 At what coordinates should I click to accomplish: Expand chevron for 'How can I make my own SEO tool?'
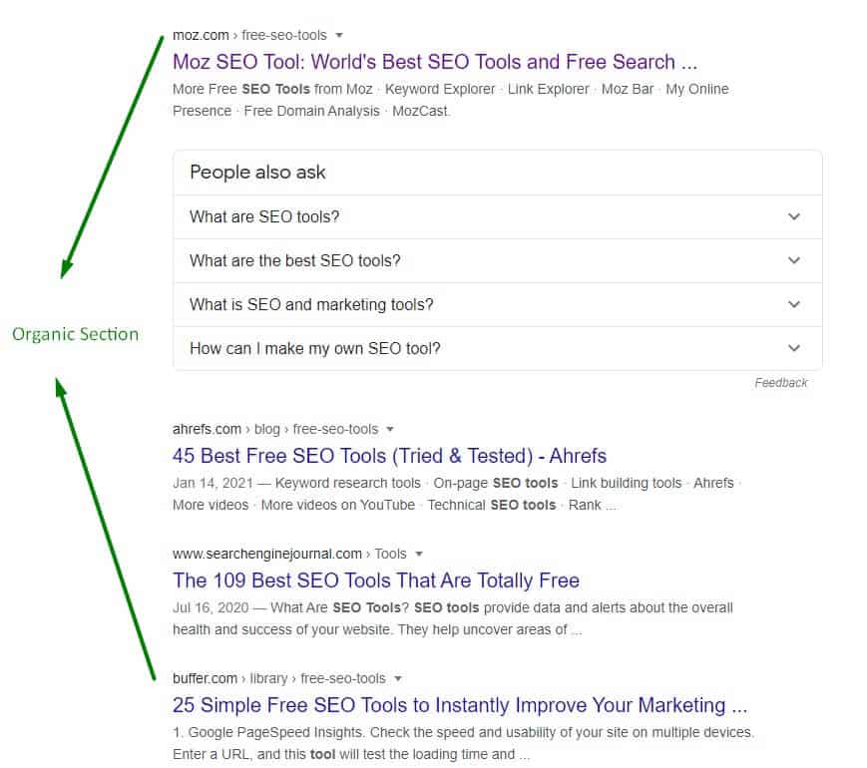pos(794,348)
